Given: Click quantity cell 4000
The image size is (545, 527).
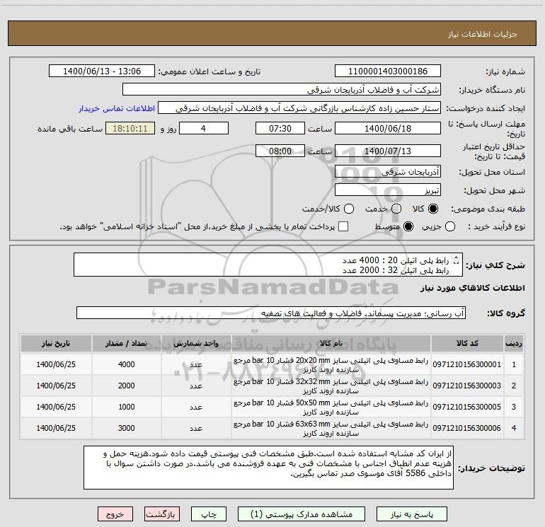Looking at the screenshot, I should pyautogui.click(x=126, y=364).
